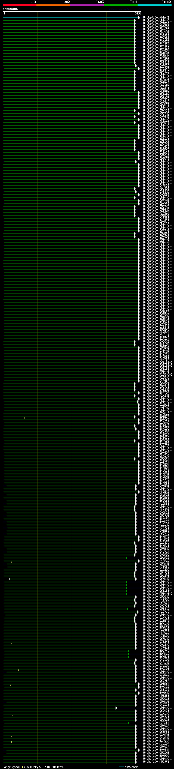Open the UniRef100_B9INH7 entry
This screenshot has width=174, height=769.
pos(156,53)
